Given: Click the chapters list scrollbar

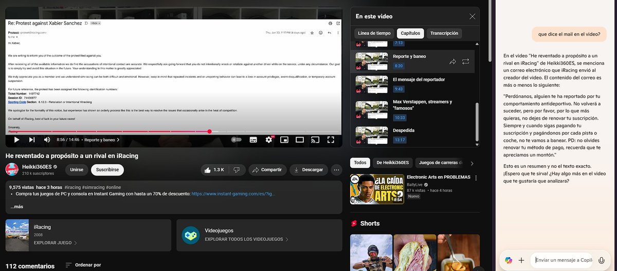Looking at the screenshot, I should (478, 122).
